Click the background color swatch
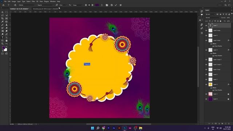This screenshot has height=131, width=233. pyautogui.click(x=6, y=50)
